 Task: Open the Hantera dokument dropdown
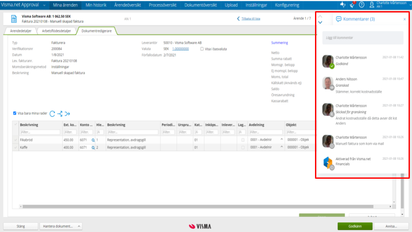coord(61,226)
